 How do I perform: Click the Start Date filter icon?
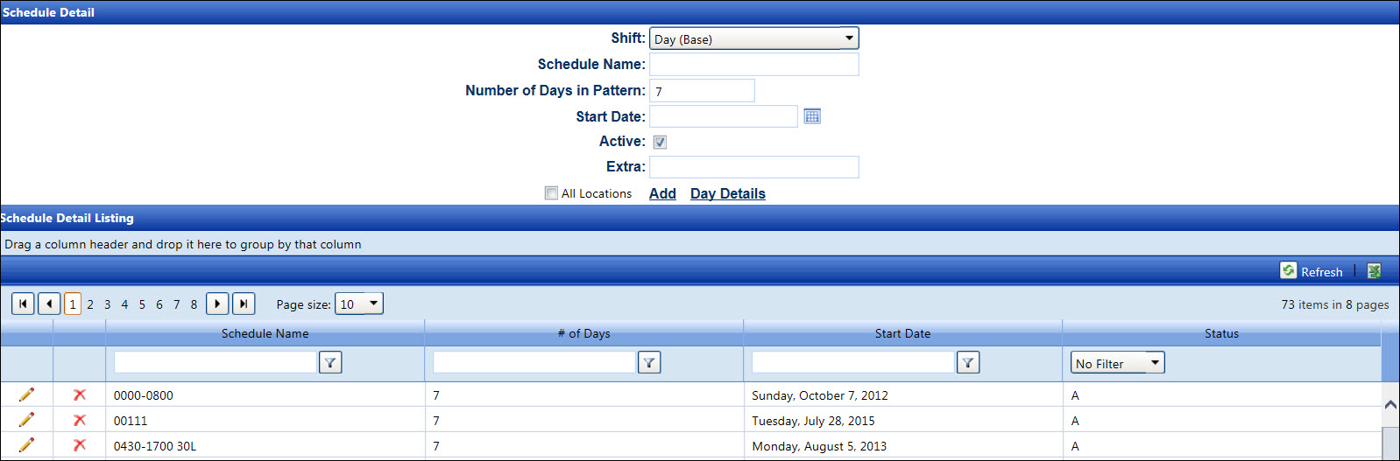[968, 363]
